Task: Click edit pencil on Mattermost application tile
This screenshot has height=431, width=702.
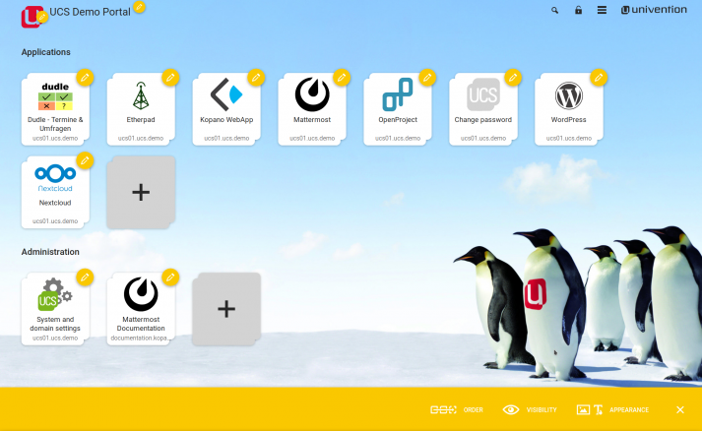Action: coord(341,78)
